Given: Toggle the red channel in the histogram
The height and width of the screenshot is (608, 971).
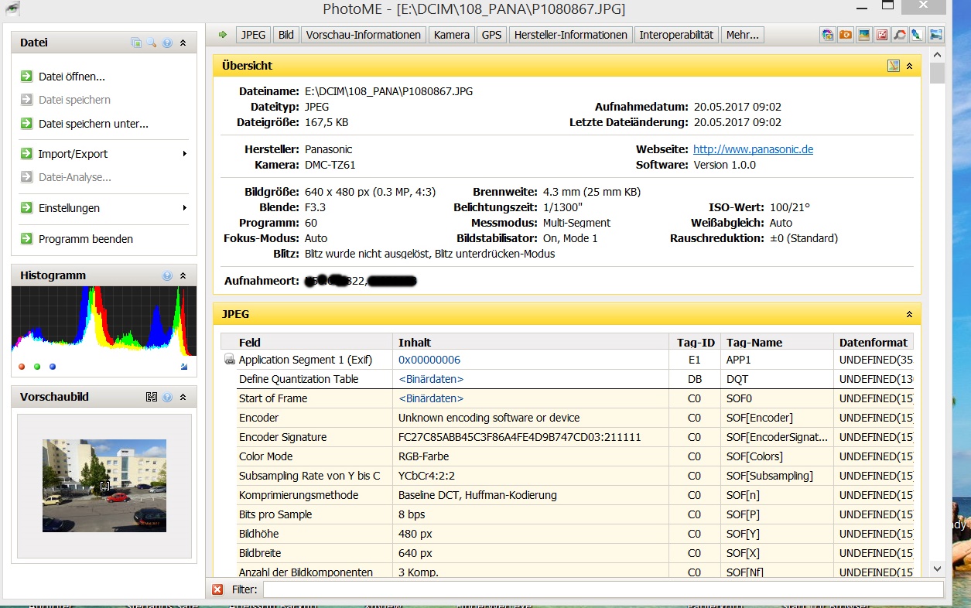Looking at the screenshot, I should coord(22,367).
